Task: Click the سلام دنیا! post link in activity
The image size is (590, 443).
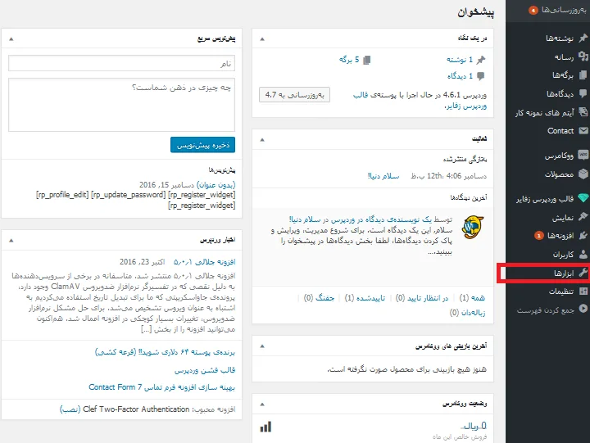Action: pos(383,175)
